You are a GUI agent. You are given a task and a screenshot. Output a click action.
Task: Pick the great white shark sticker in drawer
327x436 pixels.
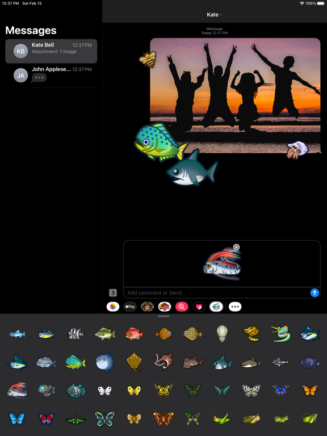click(x=222, y=362)
